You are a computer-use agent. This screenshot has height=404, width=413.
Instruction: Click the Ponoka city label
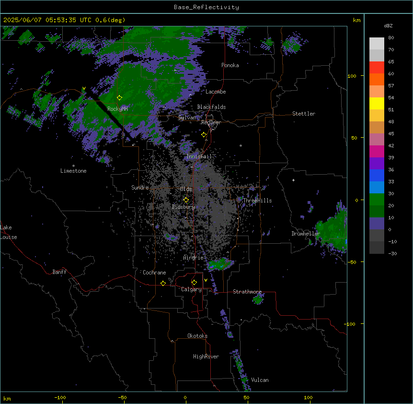pos(230,65)
